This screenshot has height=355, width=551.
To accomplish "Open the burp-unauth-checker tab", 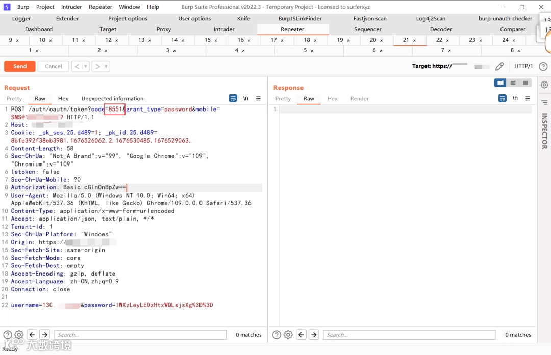I will tap(505, 19).
